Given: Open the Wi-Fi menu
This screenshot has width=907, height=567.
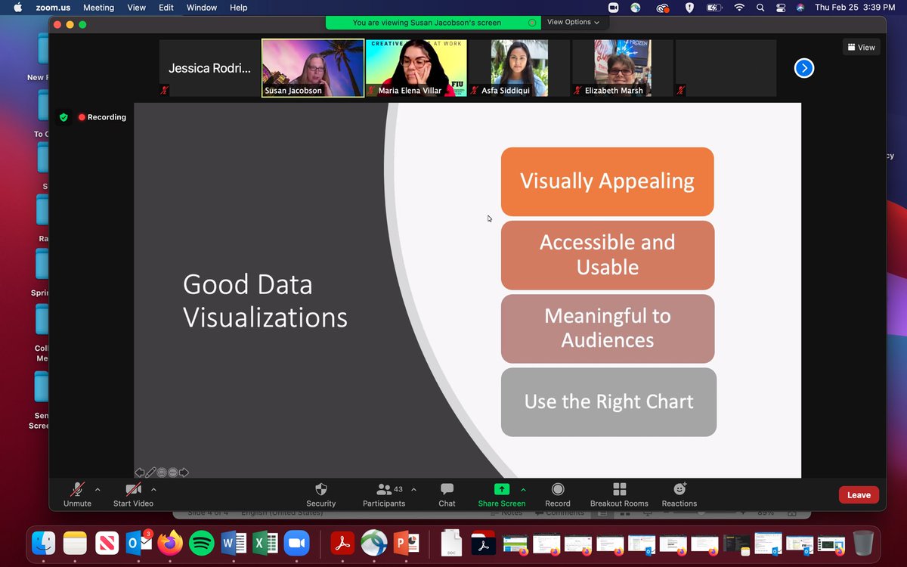Looking at the screenshot, I should tap(738, 8).
